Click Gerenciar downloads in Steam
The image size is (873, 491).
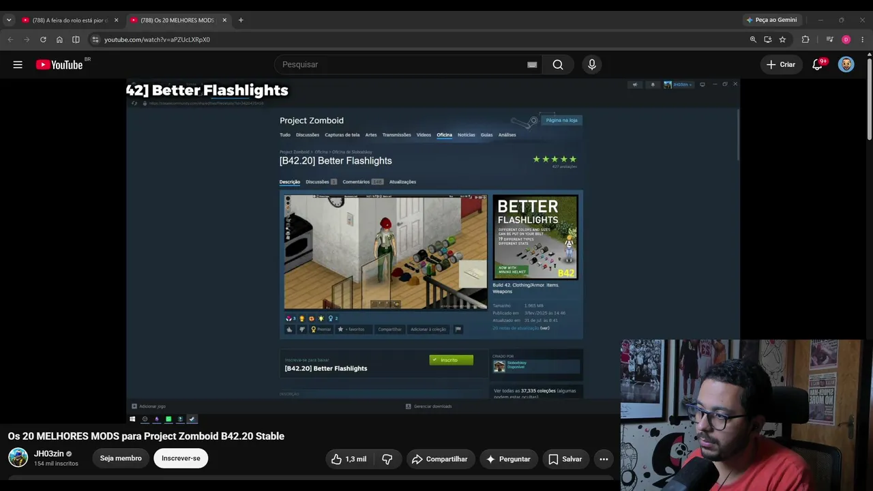(x=429, y=406)
